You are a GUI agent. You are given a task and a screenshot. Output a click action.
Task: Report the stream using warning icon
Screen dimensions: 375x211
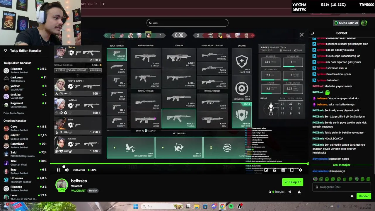click(299, 192)
